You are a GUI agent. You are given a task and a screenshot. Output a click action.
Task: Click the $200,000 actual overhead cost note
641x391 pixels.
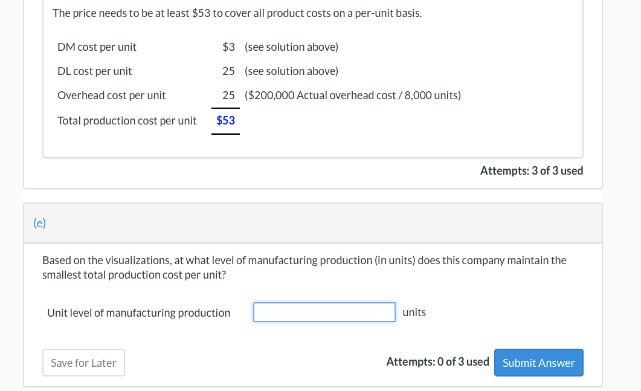[352, 95]
